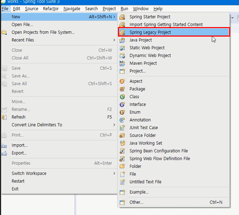Open the toolbar dropdown arrow beside submenu

(x=232, y=18)
